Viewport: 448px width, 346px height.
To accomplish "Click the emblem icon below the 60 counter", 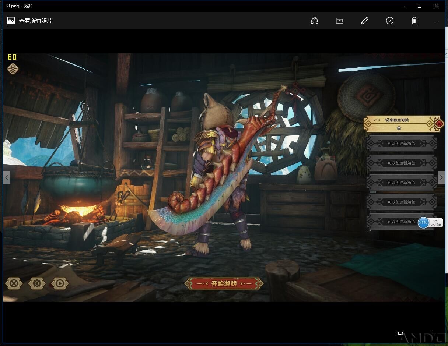I will pyautogui.click(x=13, y=68).
